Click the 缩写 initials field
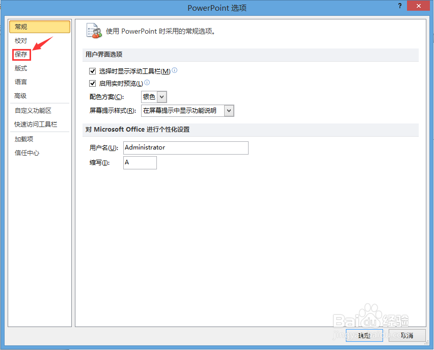This screenshot has height=350, width=434. click(x=140, y=163)
